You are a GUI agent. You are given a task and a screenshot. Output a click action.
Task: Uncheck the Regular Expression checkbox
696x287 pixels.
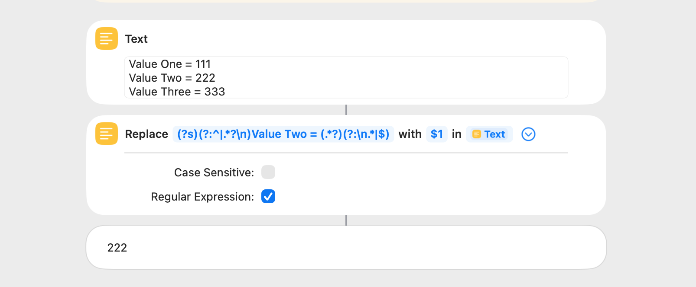coord(268,196)
